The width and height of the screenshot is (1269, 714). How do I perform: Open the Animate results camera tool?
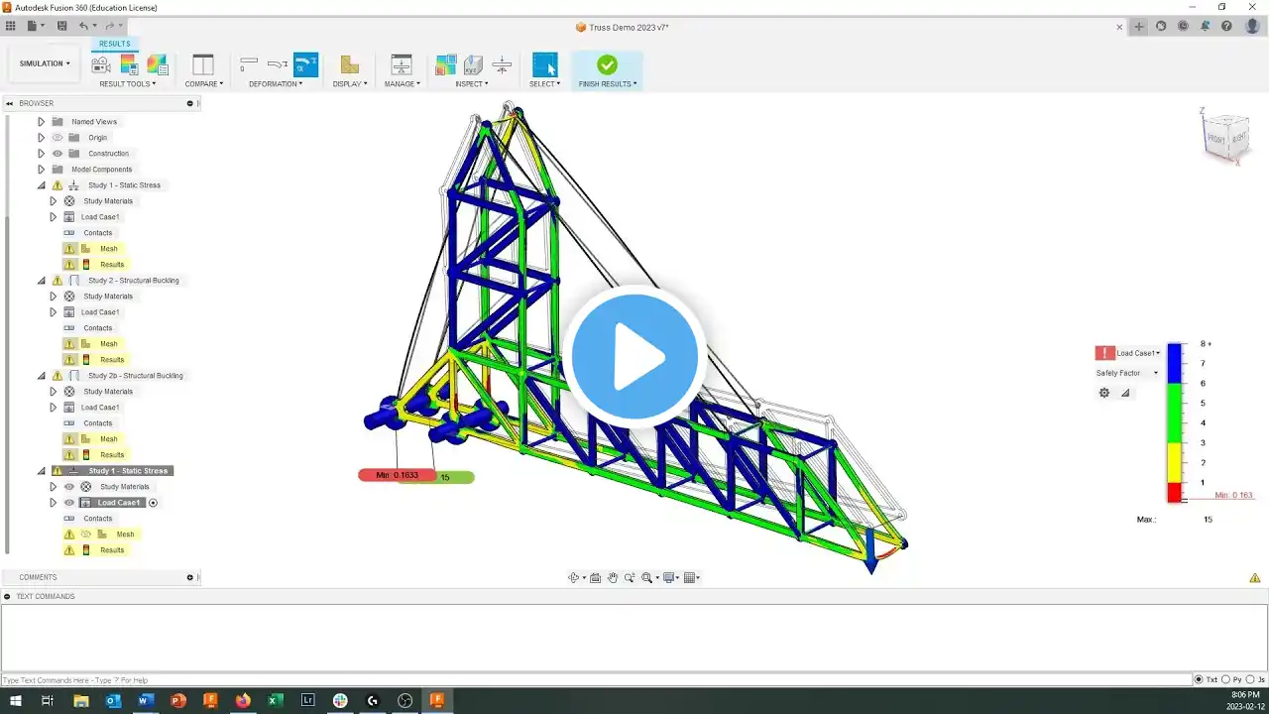101,65
